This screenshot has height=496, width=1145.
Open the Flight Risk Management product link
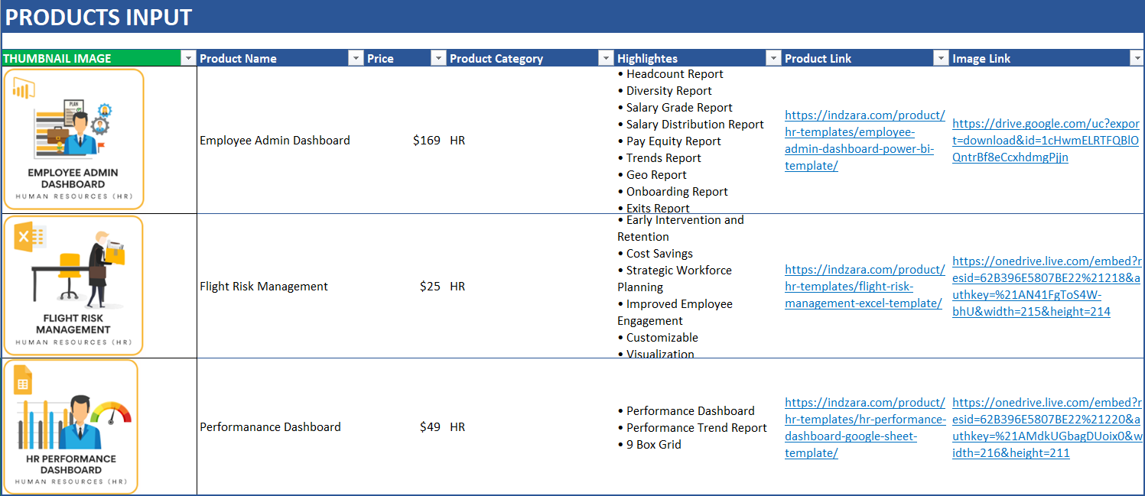tap(864, 286)
